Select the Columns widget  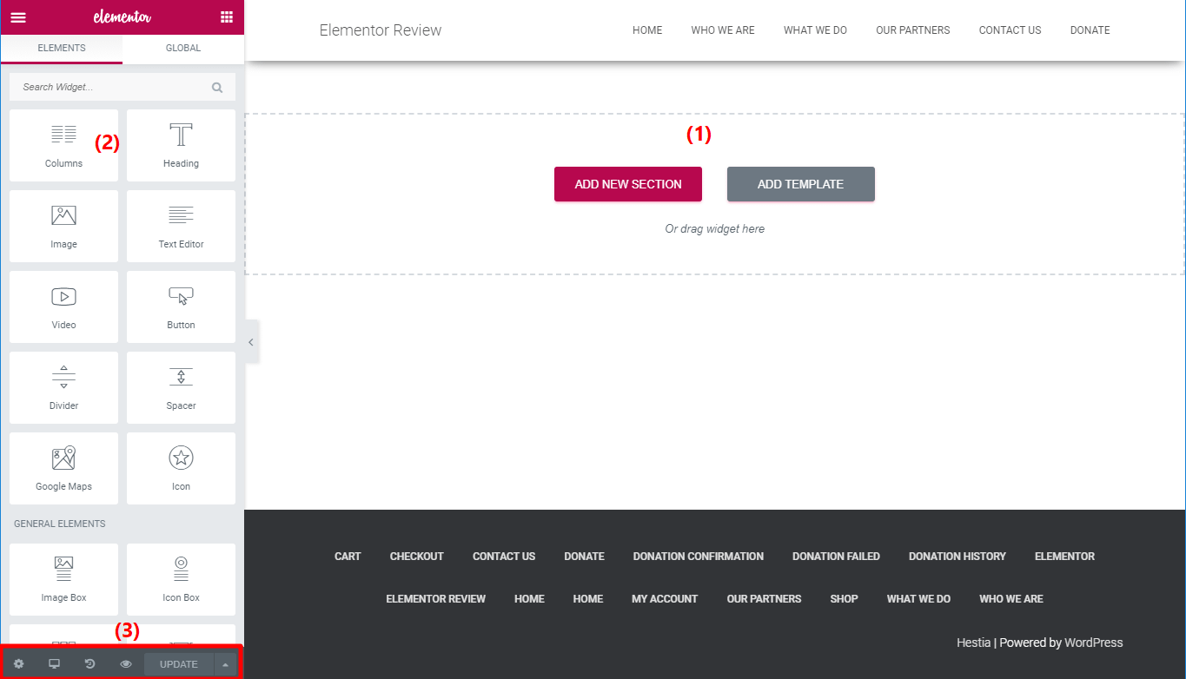point(63,145)
